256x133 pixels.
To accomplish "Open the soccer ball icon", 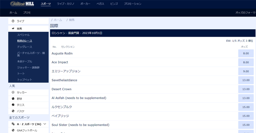I will [x=13, y=92].
